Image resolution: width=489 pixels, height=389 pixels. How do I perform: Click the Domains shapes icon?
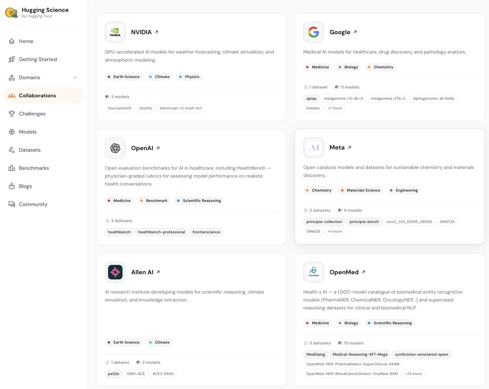11,77
